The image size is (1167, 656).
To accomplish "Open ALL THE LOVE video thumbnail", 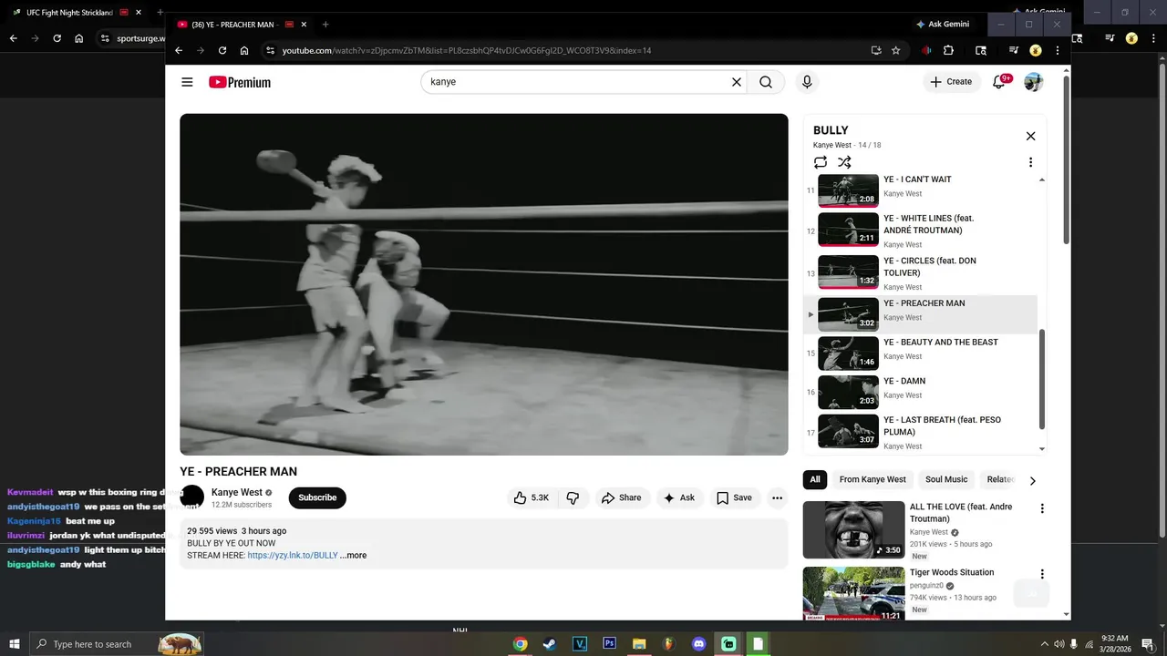I will pos(853,529).
